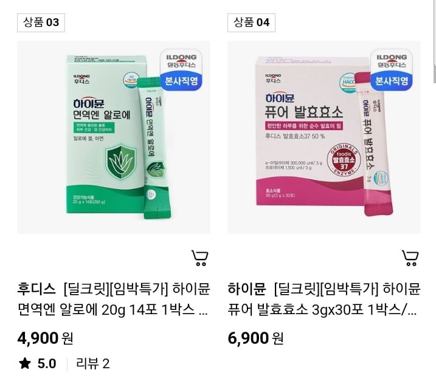This screenshot has height=381, width=436.
Task: Add 퓨어 발효효소 product to cart
Action: pos(410,258)
